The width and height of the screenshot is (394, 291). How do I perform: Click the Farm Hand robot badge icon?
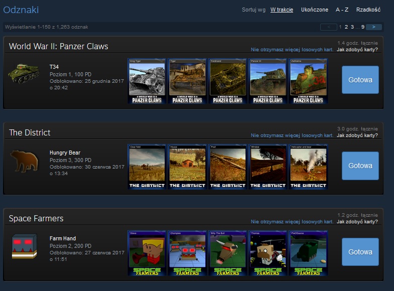25,246
